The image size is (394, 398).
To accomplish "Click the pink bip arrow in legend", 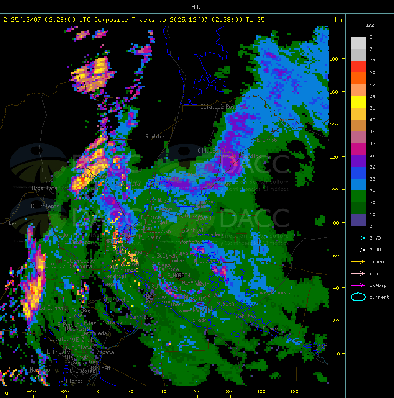I will tap(358, 273).
